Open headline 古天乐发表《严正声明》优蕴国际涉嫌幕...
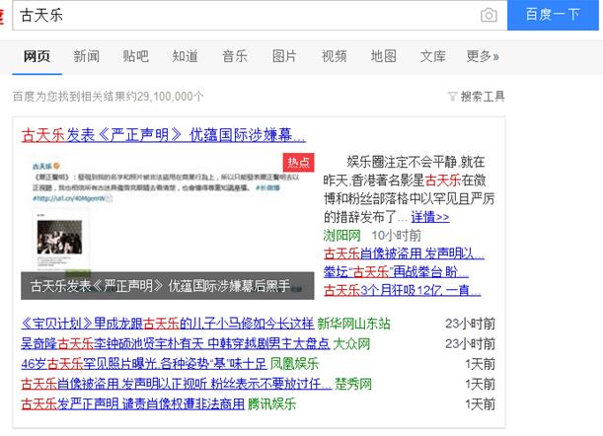 (x=164, y=135)
